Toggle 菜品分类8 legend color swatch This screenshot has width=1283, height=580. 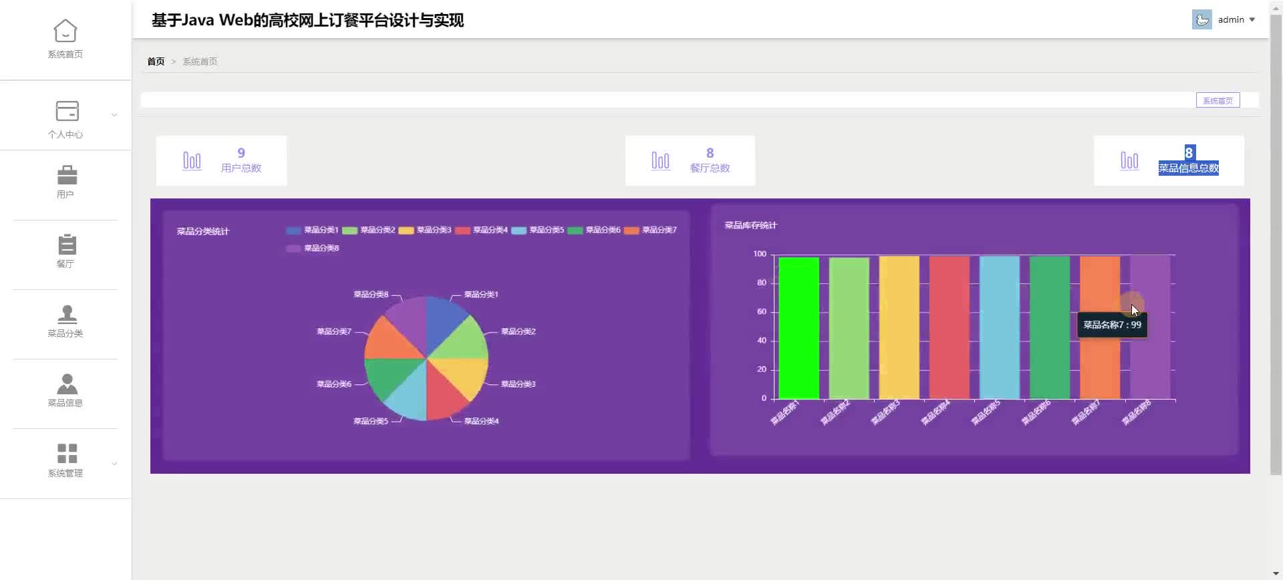point(293,249)
